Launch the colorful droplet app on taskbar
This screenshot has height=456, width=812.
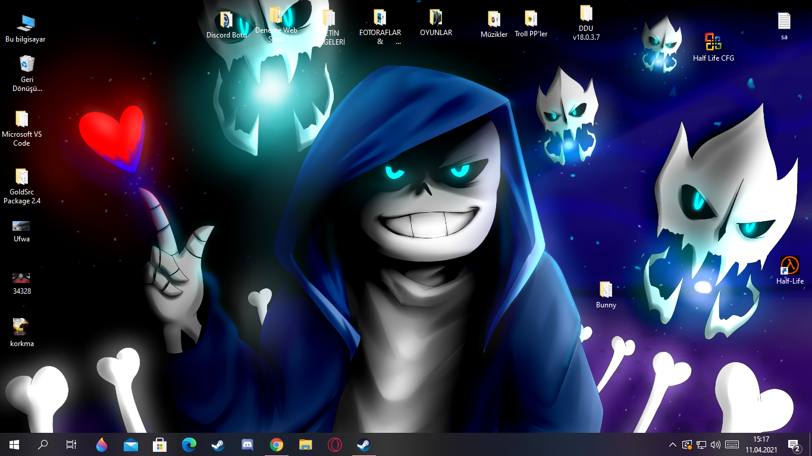click(x=102, y=444)
